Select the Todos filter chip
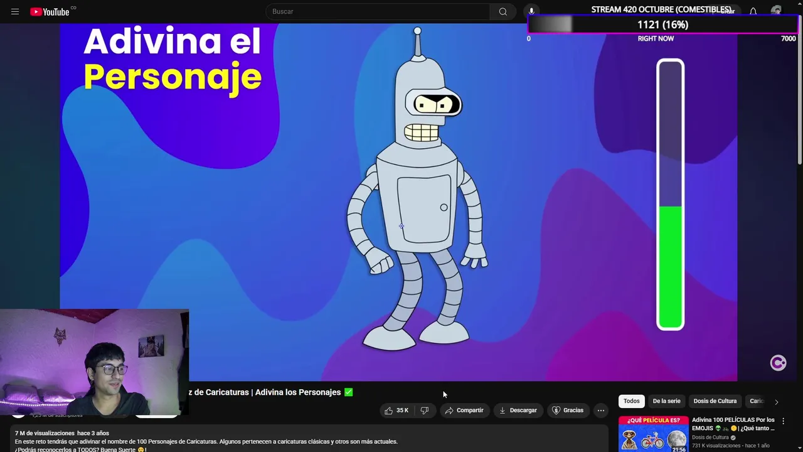The image size is (803, 452). click(632, 401)
